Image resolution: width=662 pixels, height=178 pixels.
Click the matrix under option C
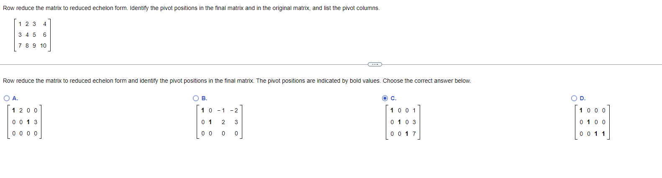click(403, 122)
